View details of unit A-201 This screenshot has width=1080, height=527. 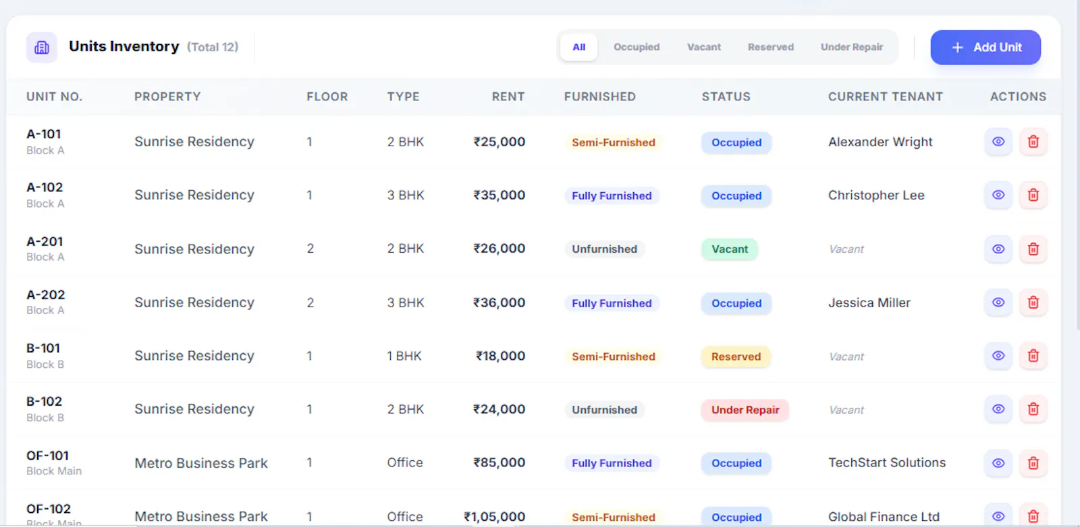tap(998, 249)
